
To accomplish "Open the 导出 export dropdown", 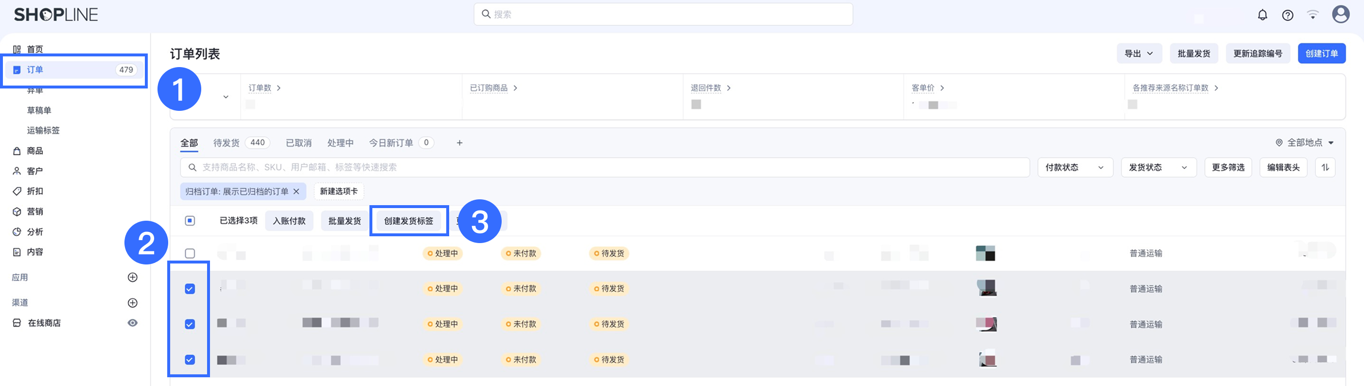I will 1139,53.
